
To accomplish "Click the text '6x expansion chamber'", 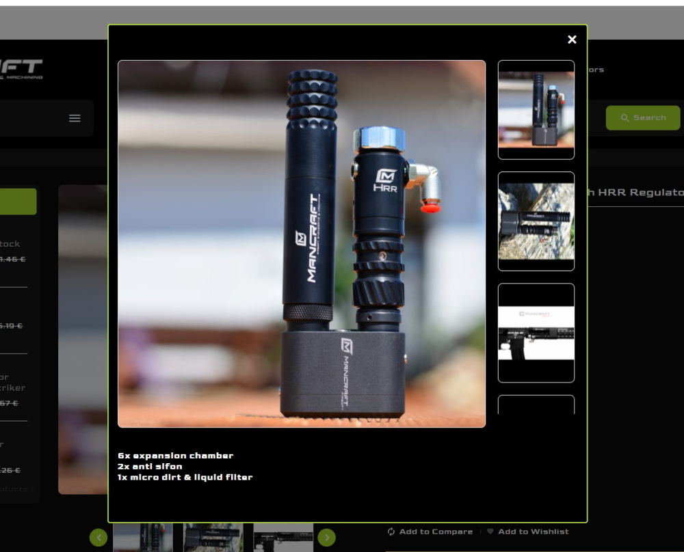I will click(175, 456).
